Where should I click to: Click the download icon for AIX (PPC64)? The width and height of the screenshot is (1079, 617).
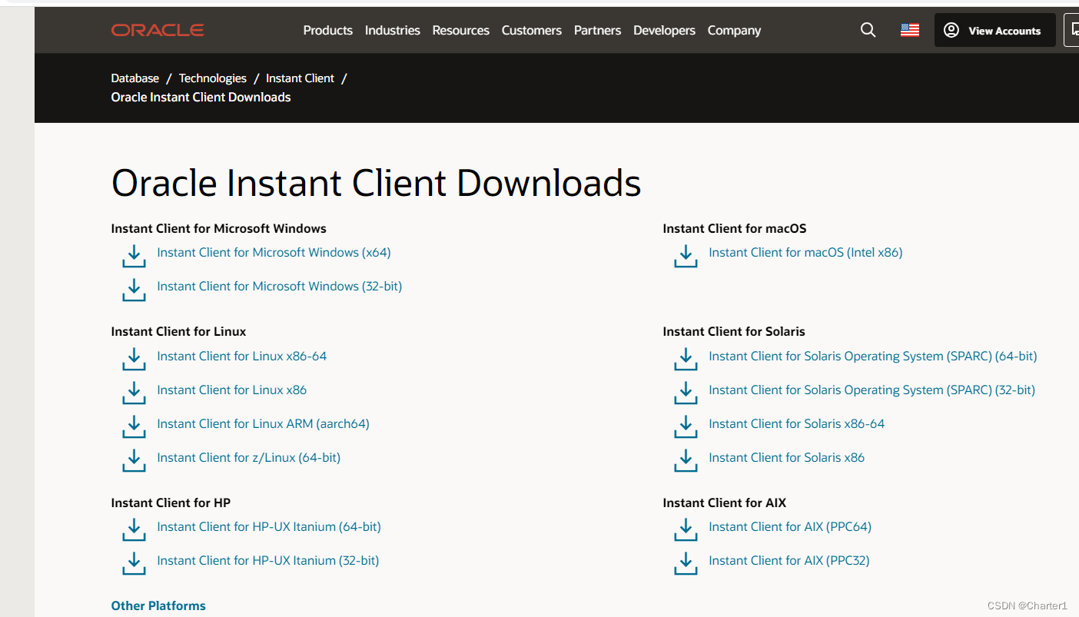tap(686, 530)
